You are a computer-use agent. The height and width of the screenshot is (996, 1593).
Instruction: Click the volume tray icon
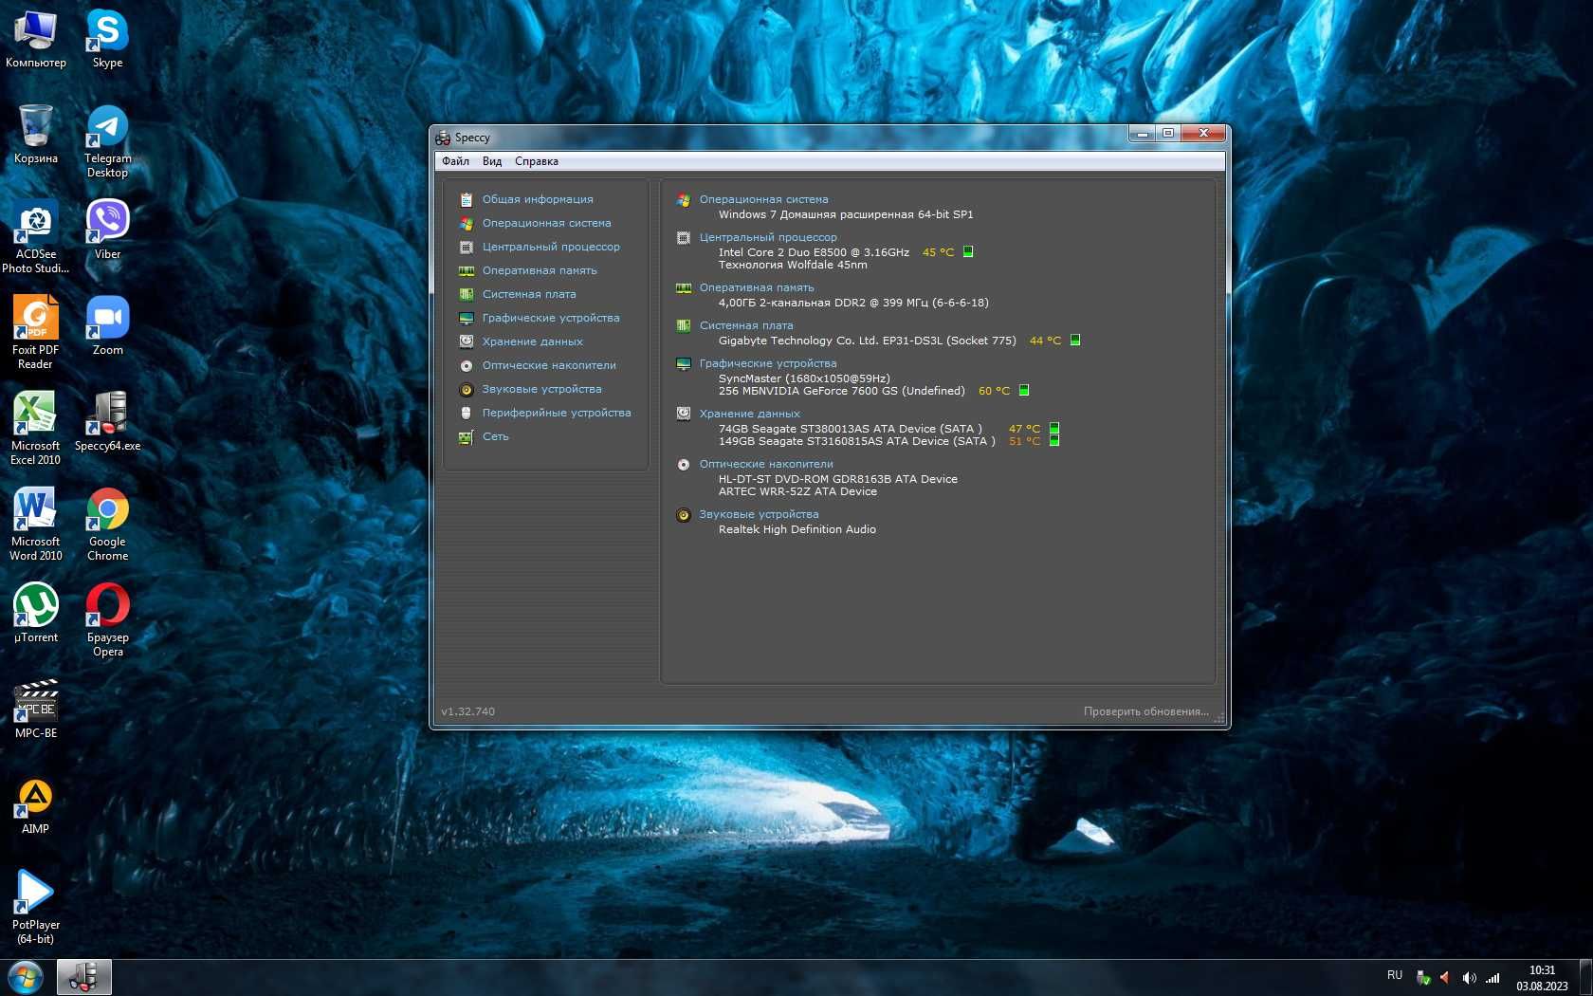pos(1469,978)
